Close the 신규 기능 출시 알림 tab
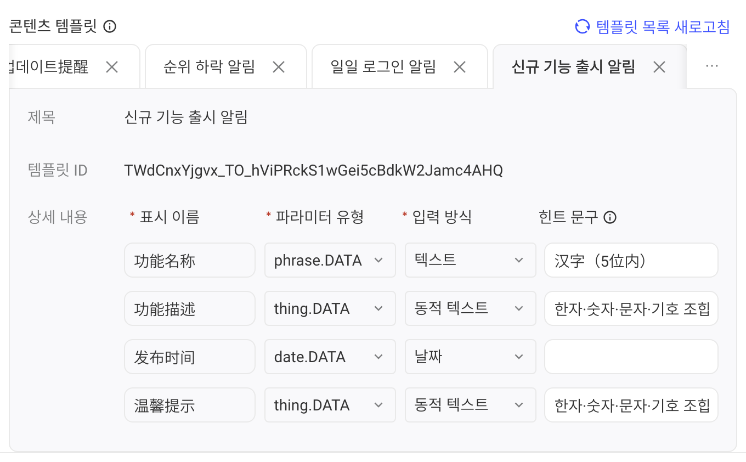The width and height of the screenshot is (746, 462). tap(659, 67)
